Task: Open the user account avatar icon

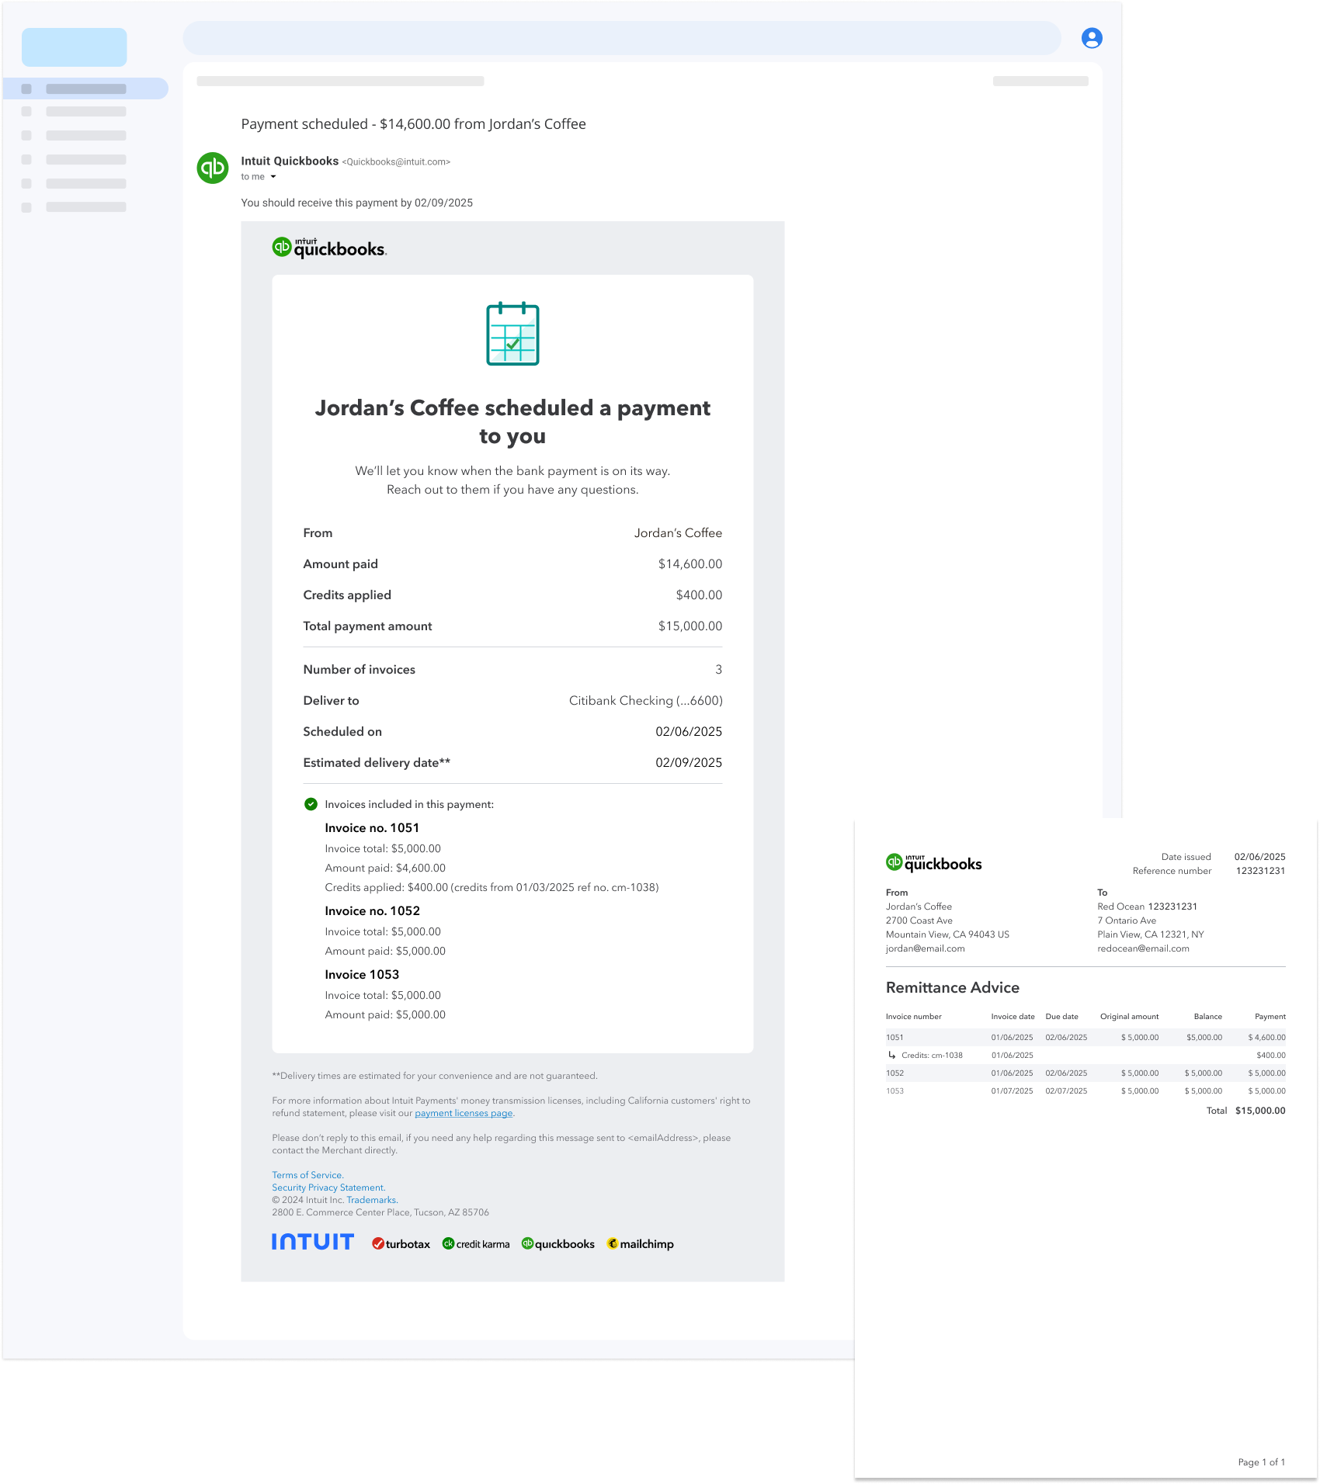Action: pos(1092,38)
